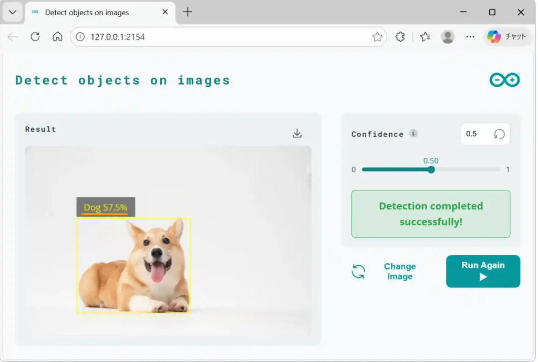Download the detection result image

click(x=297, y=133)
